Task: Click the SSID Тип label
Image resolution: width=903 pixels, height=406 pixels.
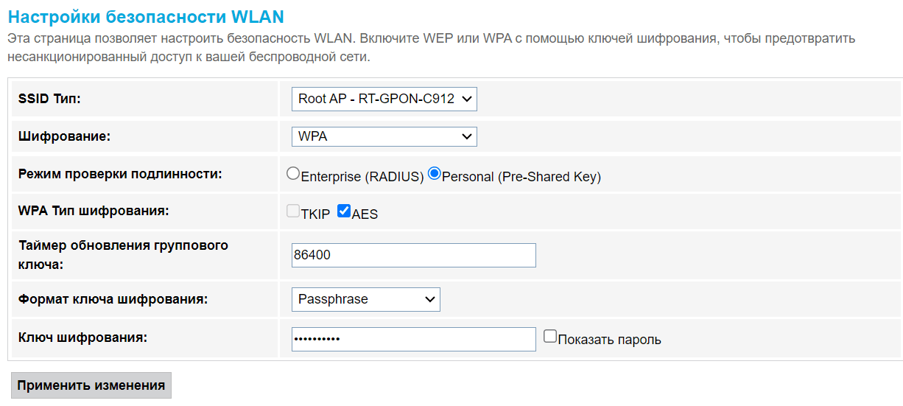Action: click(x=49, y=99)
